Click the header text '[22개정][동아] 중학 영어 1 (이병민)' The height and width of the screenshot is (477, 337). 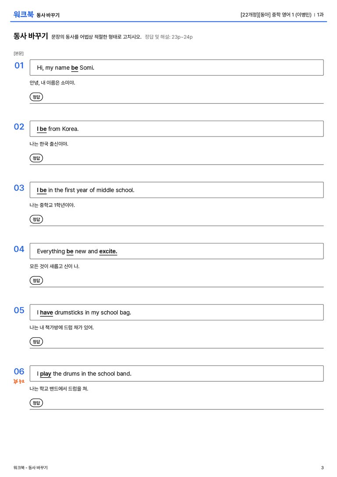(x=276, y=14)
